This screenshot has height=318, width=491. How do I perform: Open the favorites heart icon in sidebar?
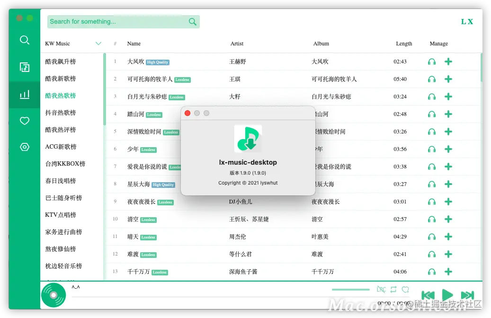(25, 121)
